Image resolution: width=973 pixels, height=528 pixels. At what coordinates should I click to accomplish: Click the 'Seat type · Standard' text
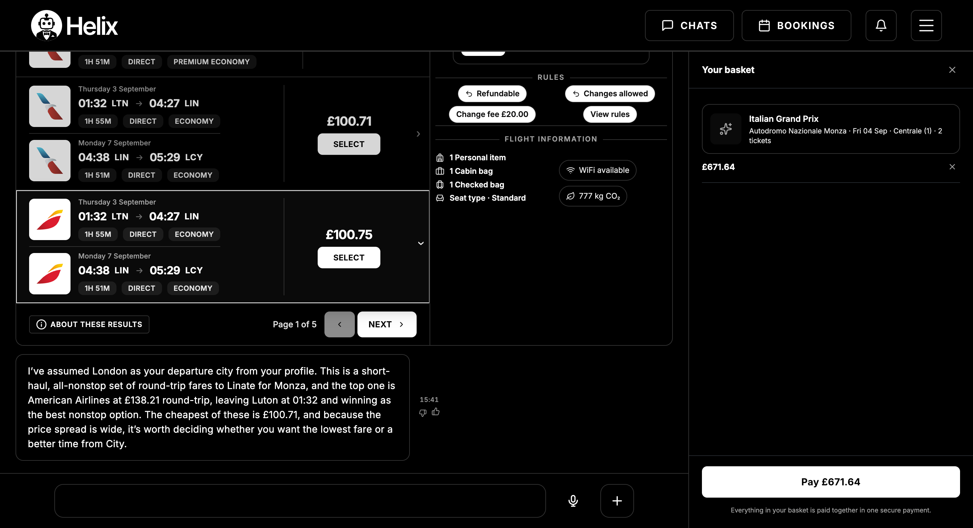pos(488,198)
